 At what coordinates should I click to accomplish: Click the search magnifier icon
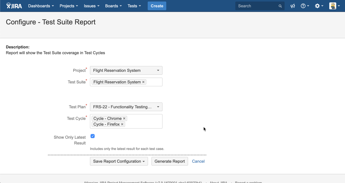280,6
